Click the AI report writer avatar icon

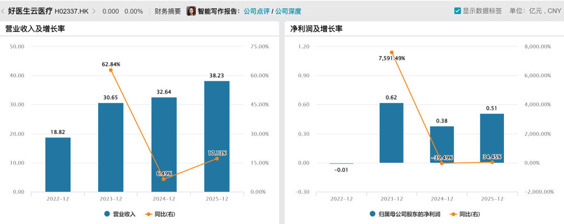(191, 11)
